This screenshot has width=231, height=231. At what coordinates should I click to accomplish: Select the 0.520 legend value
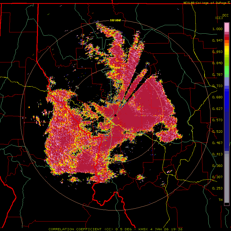217,132
